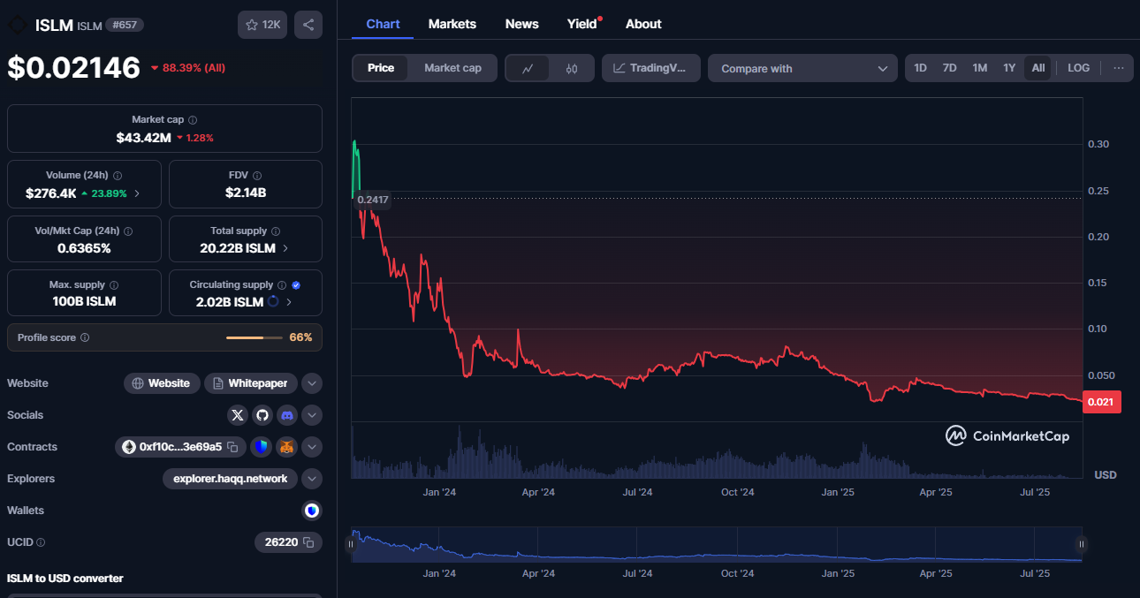Switch to the line chart view
This screenshot has width=1140, height=598.
pos(528,68)
